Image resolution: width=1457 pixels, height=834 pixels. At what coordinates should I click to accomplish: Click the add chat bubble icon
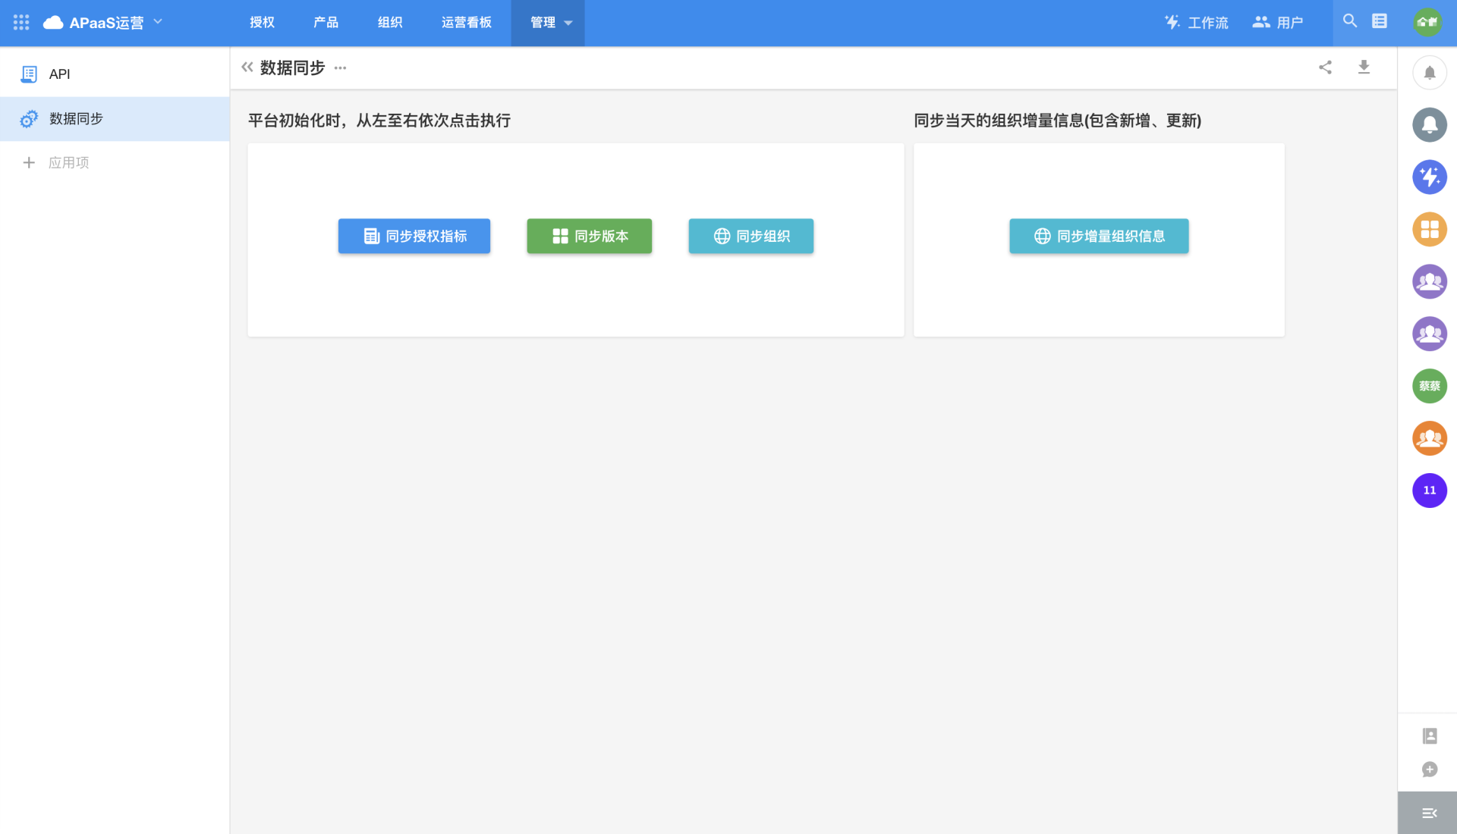coord(1429,770)
